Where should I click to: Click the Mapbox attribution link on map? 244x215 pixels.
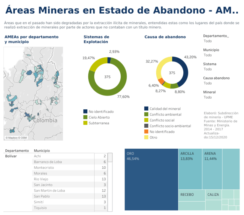coord(11,138)
